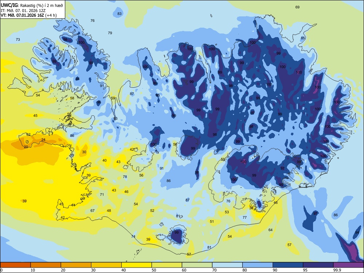Click the dark orange 0–10 legend swatch

(x=15, y=265)
